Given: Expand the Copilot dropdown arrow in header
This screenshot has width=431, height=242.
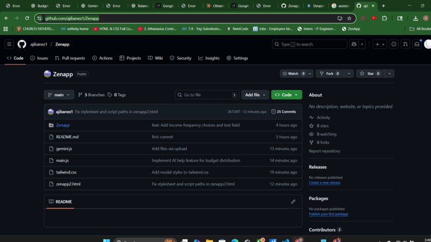Looking at the screenshot, I should 362,44.
